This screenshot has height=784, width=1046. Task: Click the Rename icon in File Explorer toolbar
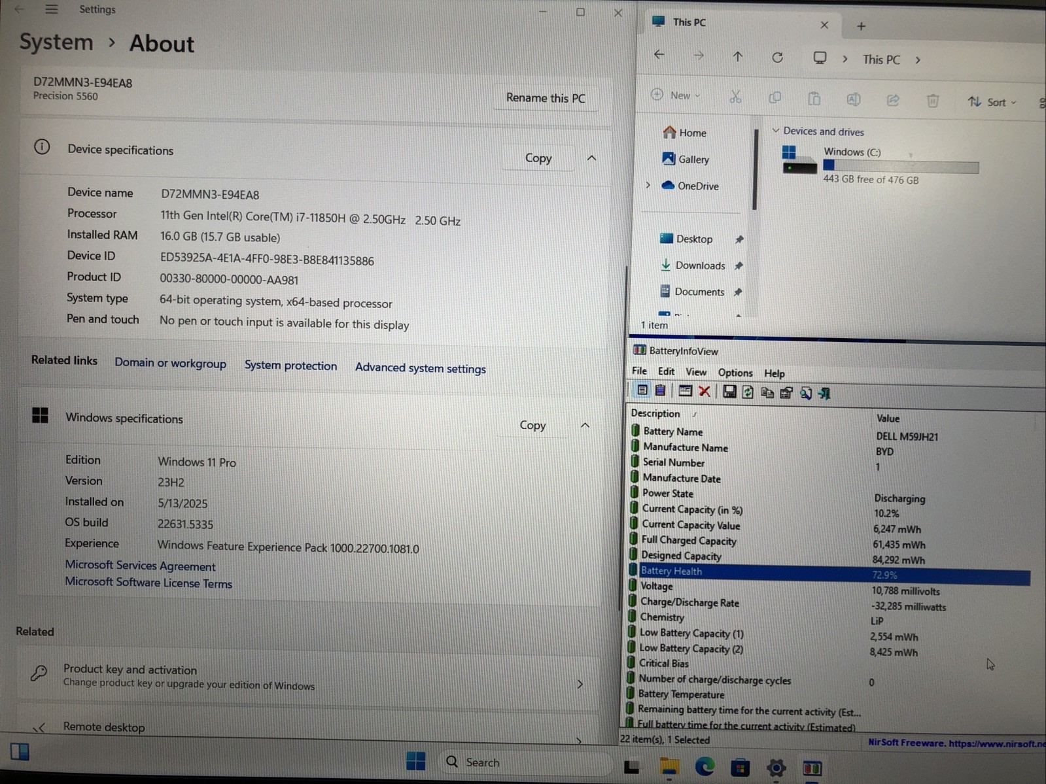[x=854, y=99]
